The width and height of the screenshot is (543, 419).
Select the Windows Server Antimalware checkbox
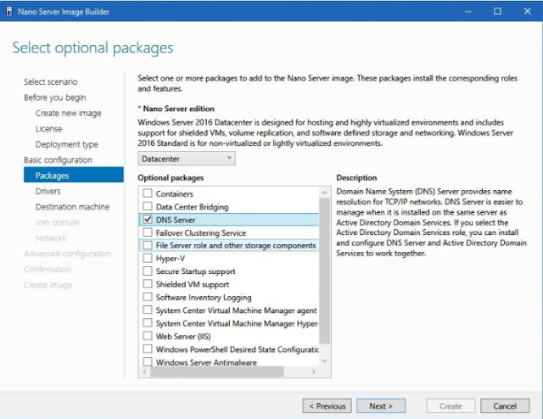click(148, 362)
